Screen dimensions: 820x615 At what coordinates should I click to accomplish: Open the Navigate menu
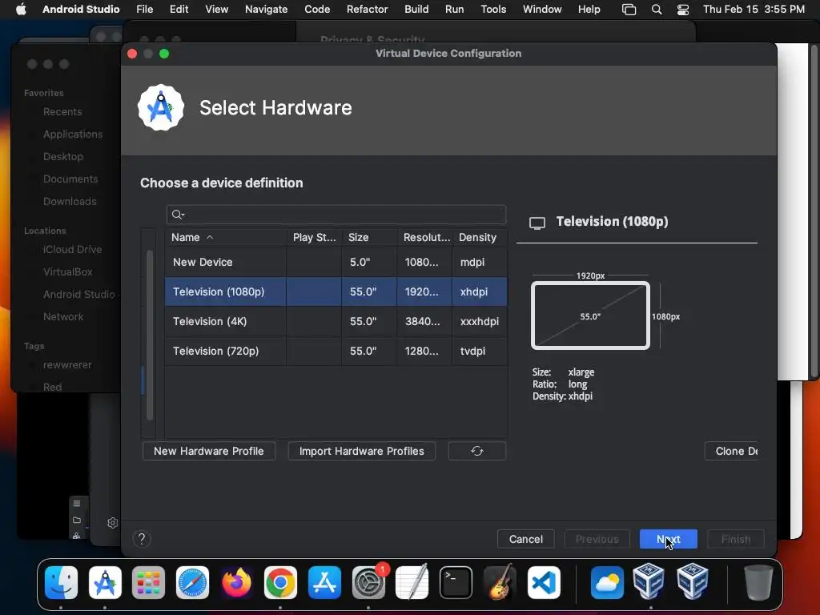(x=266, y=10)
